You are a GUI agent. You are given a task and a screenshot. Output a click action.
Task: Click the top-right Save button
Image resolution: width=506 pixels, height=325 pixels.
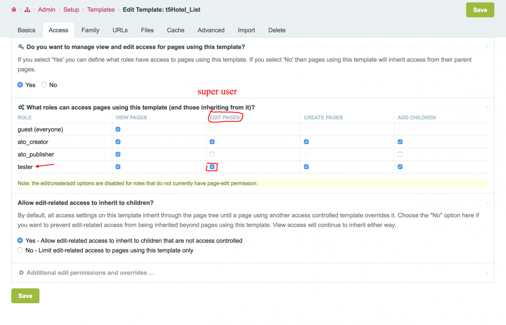tap(480, 10)
